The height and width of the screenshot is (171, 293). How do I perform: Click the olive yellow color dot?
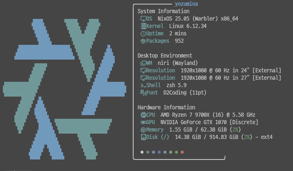click(x=170, y=152)
